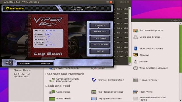182x102 pixels.
Task: Open the Log Book notebook
Action: tap(48, 36)
